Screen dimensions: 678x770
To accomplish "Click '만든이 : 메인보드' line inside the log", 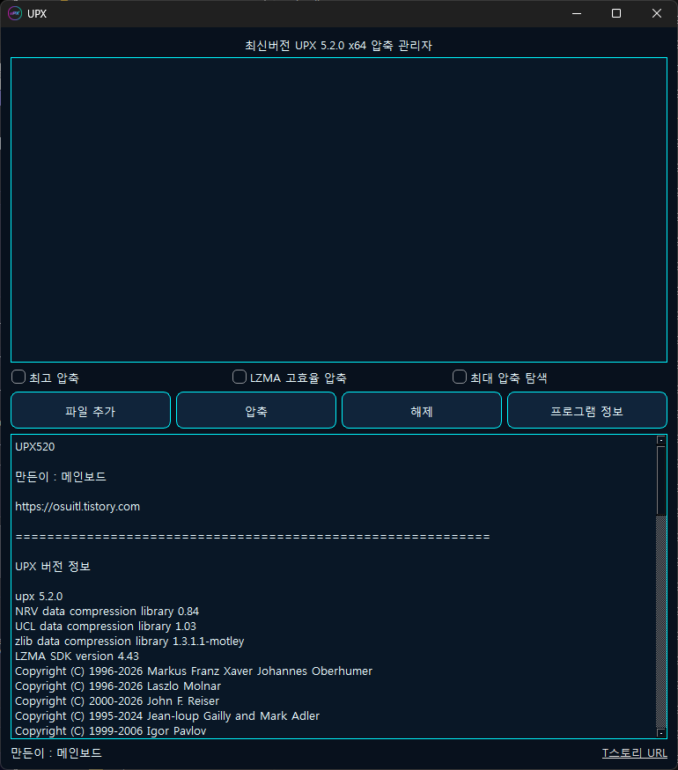I will coord(61,477).
